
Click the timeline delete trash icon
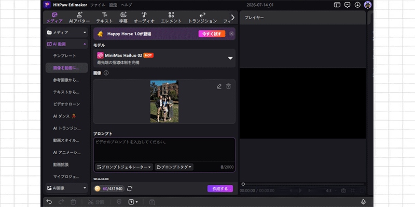tap(73, 202)
